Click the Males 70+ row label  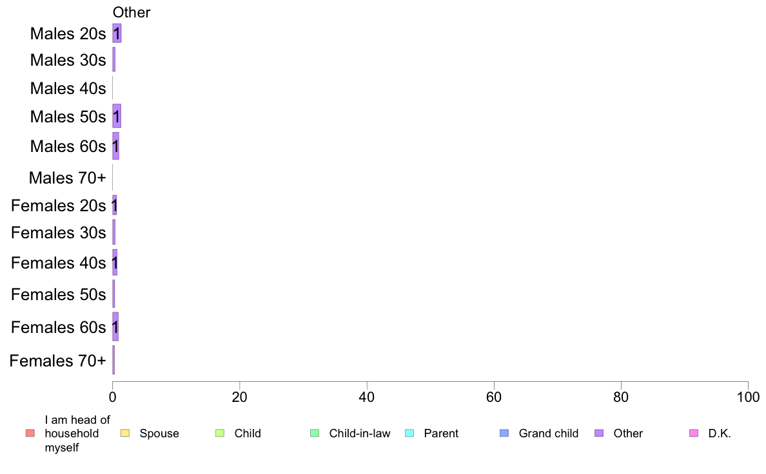68,178
